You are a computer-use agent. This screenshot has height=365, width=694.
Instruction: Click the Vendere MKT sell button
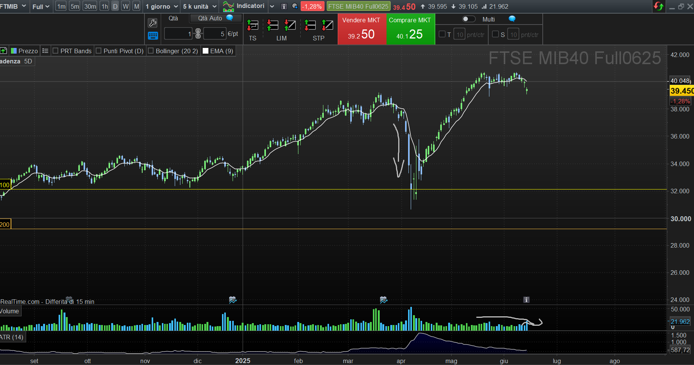coord(361,29)
